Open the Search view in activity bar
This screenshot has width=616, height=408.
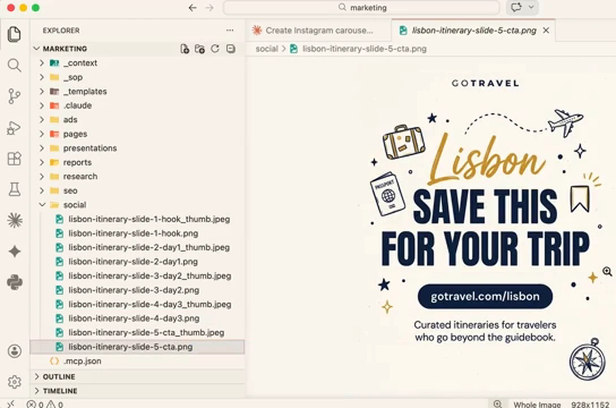coord(15,65)
